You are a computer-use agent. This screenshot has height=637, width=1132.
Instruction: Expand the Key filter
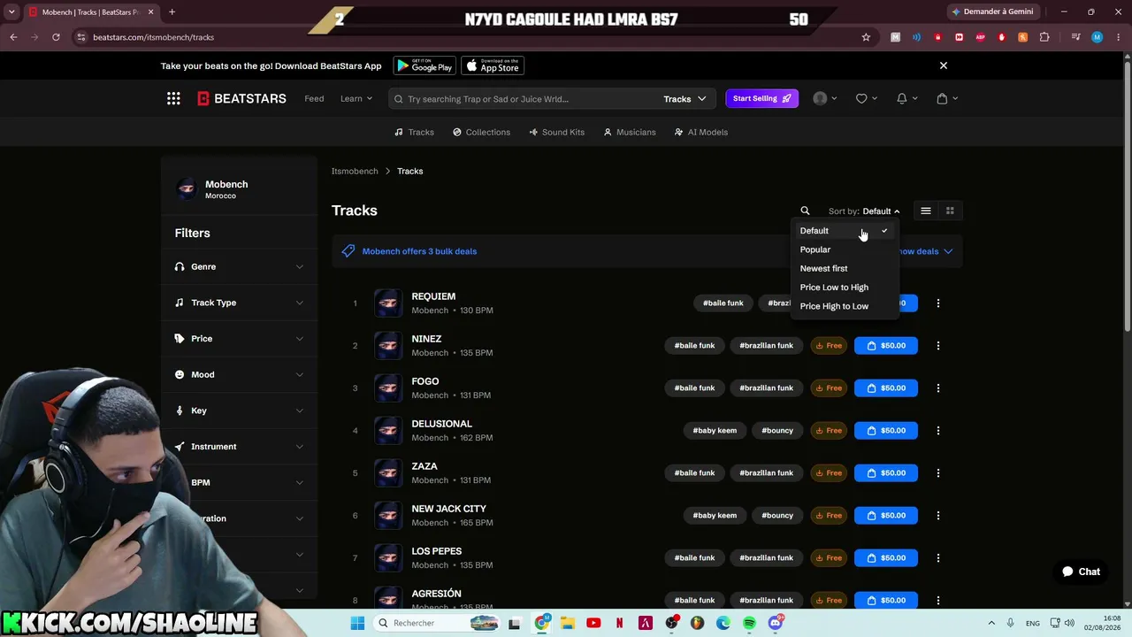click(x=240, y=411)
